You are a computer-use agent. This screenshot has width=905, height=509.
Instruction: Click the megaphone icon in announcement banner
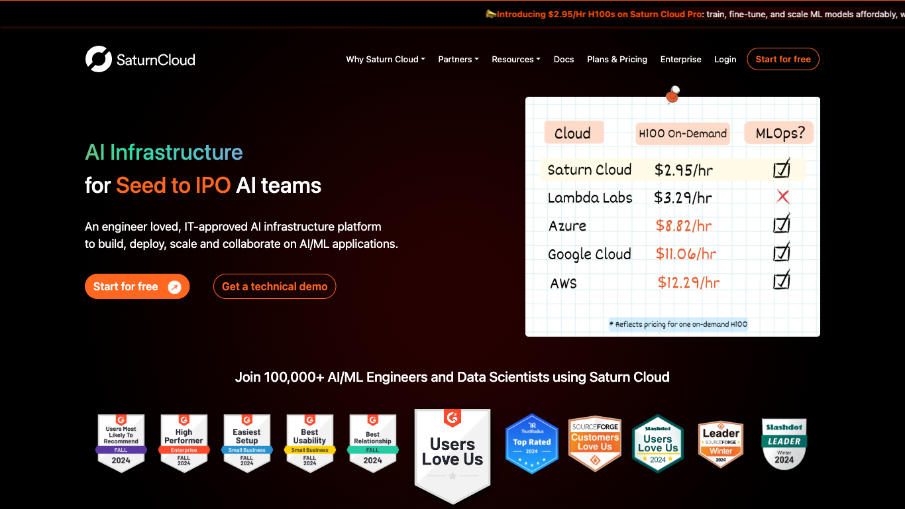(490, 14)
